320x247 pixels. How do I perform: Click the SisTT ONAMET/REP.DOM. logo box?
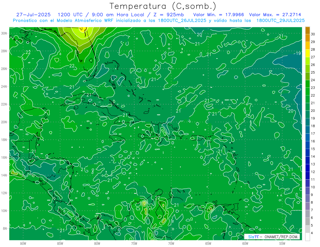[x=272, y=237]
